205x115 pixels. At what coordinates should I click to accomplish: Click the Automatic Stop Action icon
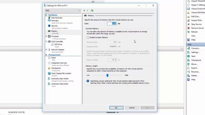49,84
